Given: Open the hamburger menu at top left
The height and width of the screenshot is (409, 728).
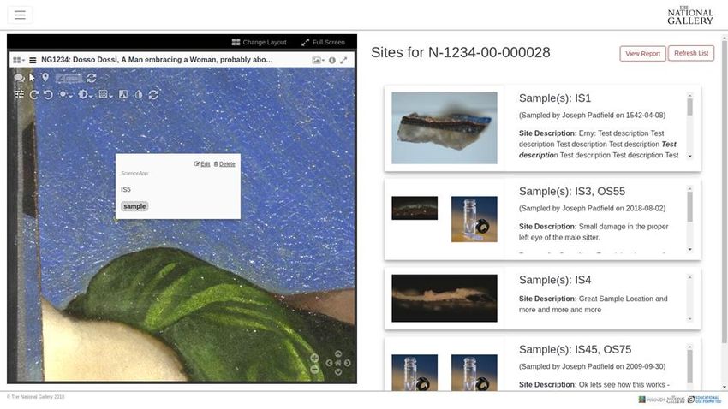Looking at the screenshot, I should pos(20,15).
